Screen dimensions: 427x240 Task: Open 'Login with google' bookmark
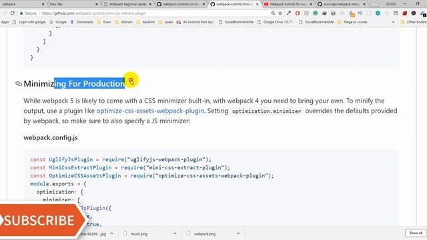pos(29,22)
